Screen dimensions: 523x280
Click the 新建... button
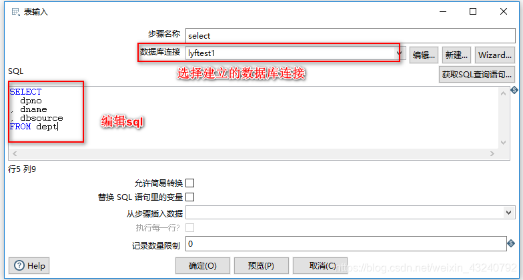456,55
